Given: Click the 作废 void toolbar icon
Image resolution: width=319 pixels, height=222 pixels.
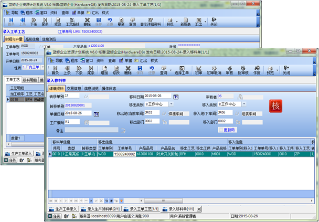Looking at the screenshot, I should tap(257, 70).
